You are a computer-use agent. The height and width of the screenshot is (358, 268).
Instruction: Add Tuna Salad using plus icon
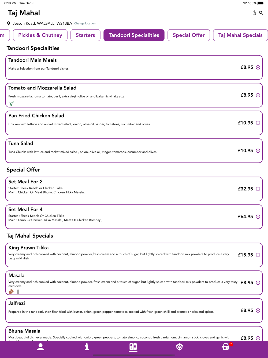(x=258, y=151)
